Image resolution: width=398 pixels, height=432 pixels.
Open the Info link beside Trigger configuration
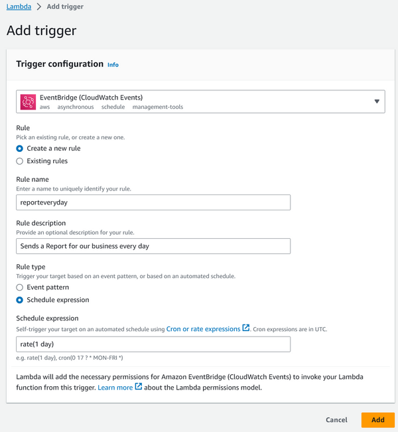(x=113, y=65)
